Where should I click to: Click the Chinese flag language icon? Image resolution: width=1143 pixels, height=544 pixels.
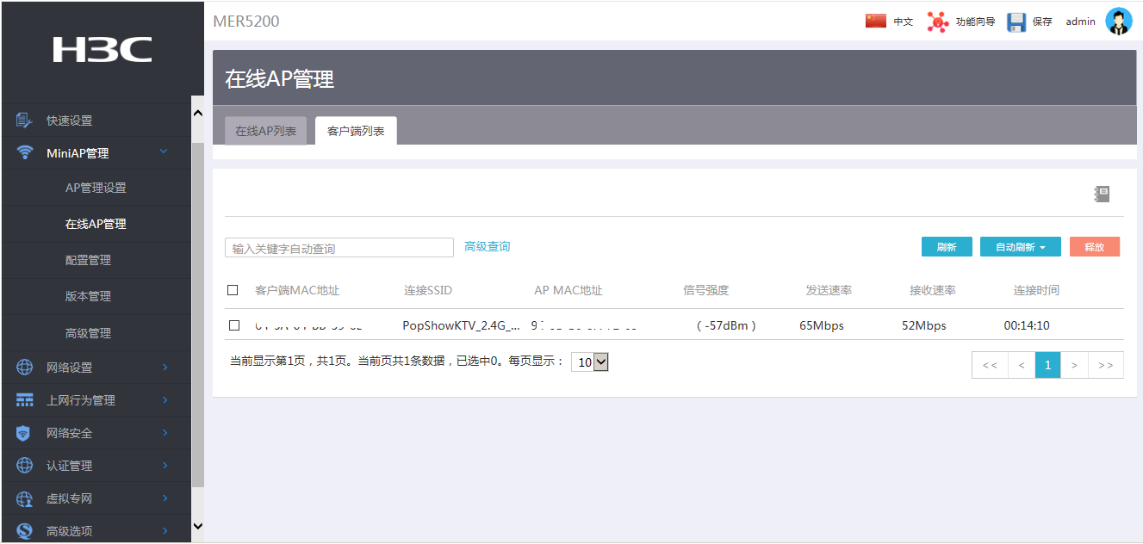(x=876, y=21)
